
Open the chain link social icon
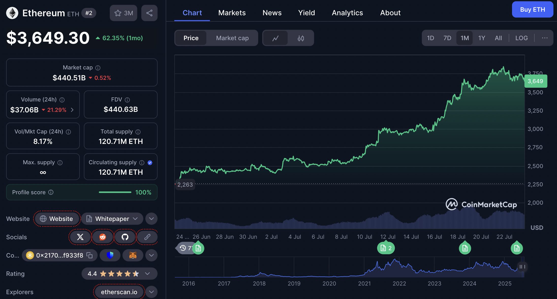tap(147, 237)
